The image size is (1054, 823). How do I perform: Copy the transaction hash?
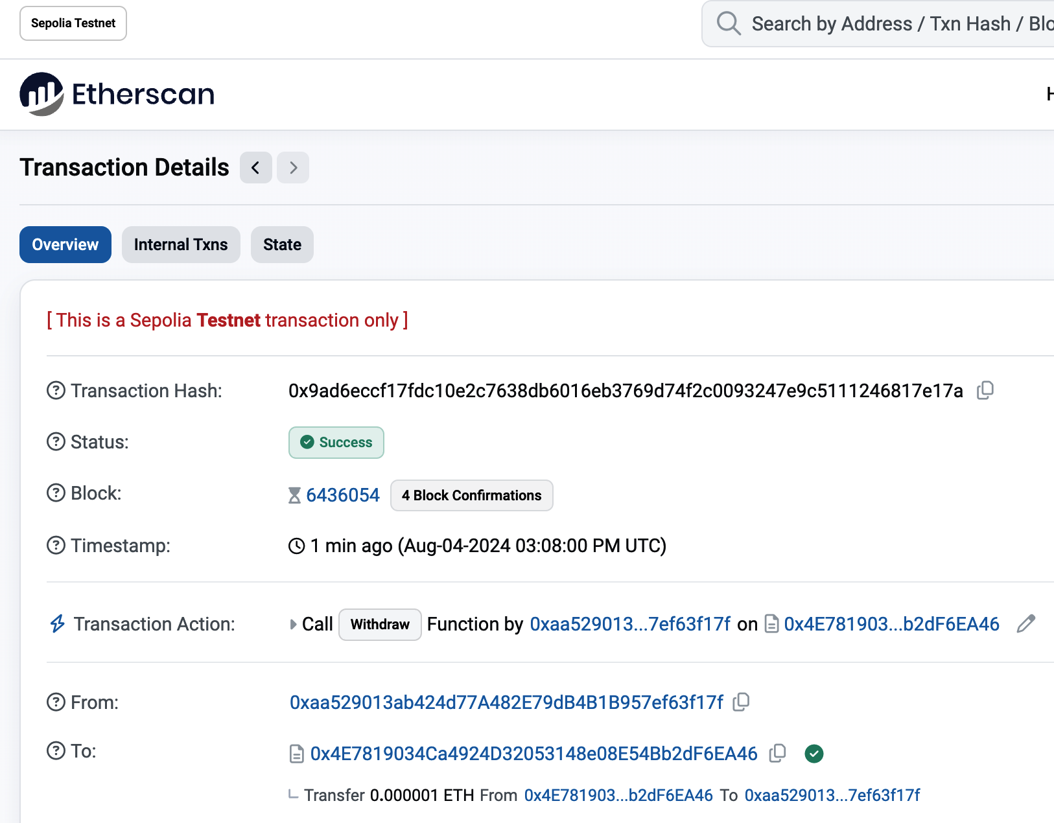point(985,390)
